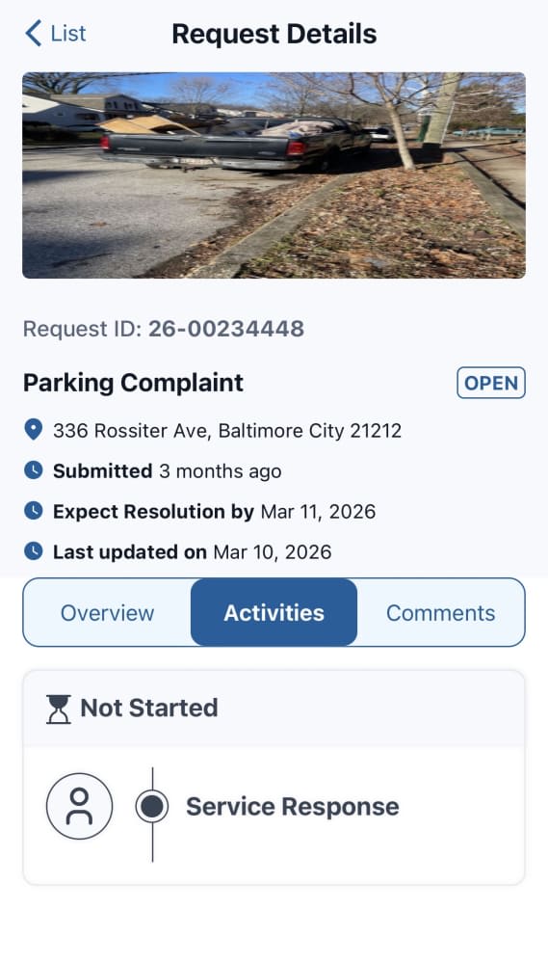
Task: Open the Comments tab
Action: 440,613
